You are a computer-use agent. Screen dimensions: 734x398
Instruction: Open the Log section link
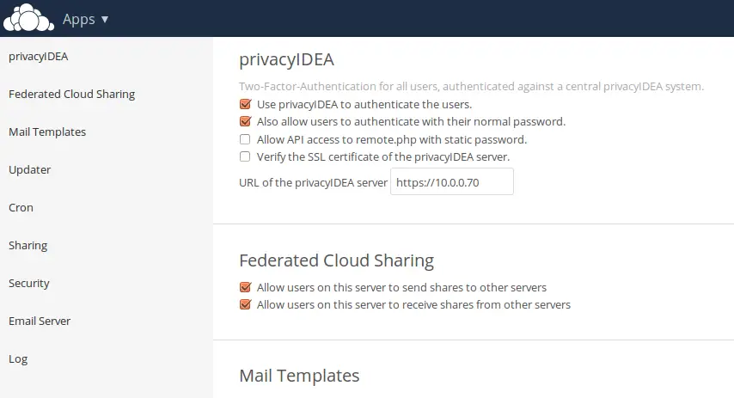18,359
